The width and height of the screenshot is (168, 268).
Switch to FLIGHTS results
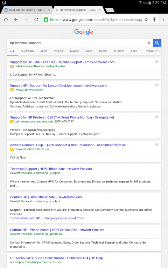coord(119,51)
